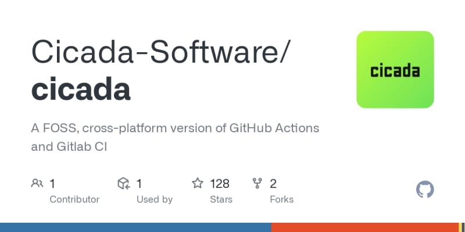Click the 128 stars count
Screen dimensions: 465x232
(220, 184)
